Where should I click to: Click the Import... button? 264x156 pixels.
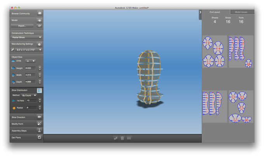pyautogui.click(x=22, y=26)
